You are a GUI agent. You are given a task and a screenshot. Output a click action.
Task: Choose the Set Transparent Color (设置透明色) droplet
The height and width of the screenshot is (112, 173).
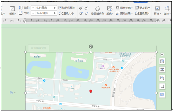[x=97, y=9]
